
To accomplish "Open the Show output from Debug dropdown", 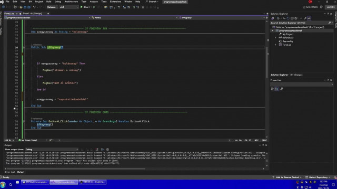I will [x=52, y=149].
